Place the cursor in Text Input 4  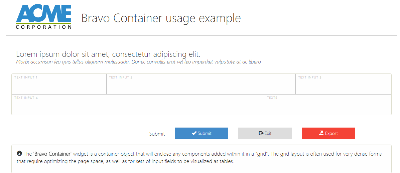[x=138, y=107]
